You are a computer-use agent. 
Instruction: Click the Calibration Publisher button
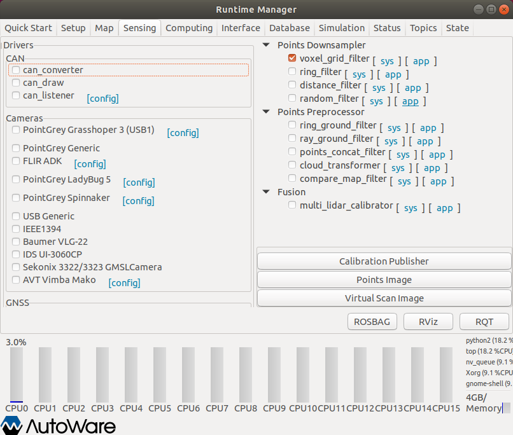[x=384, y=261]
